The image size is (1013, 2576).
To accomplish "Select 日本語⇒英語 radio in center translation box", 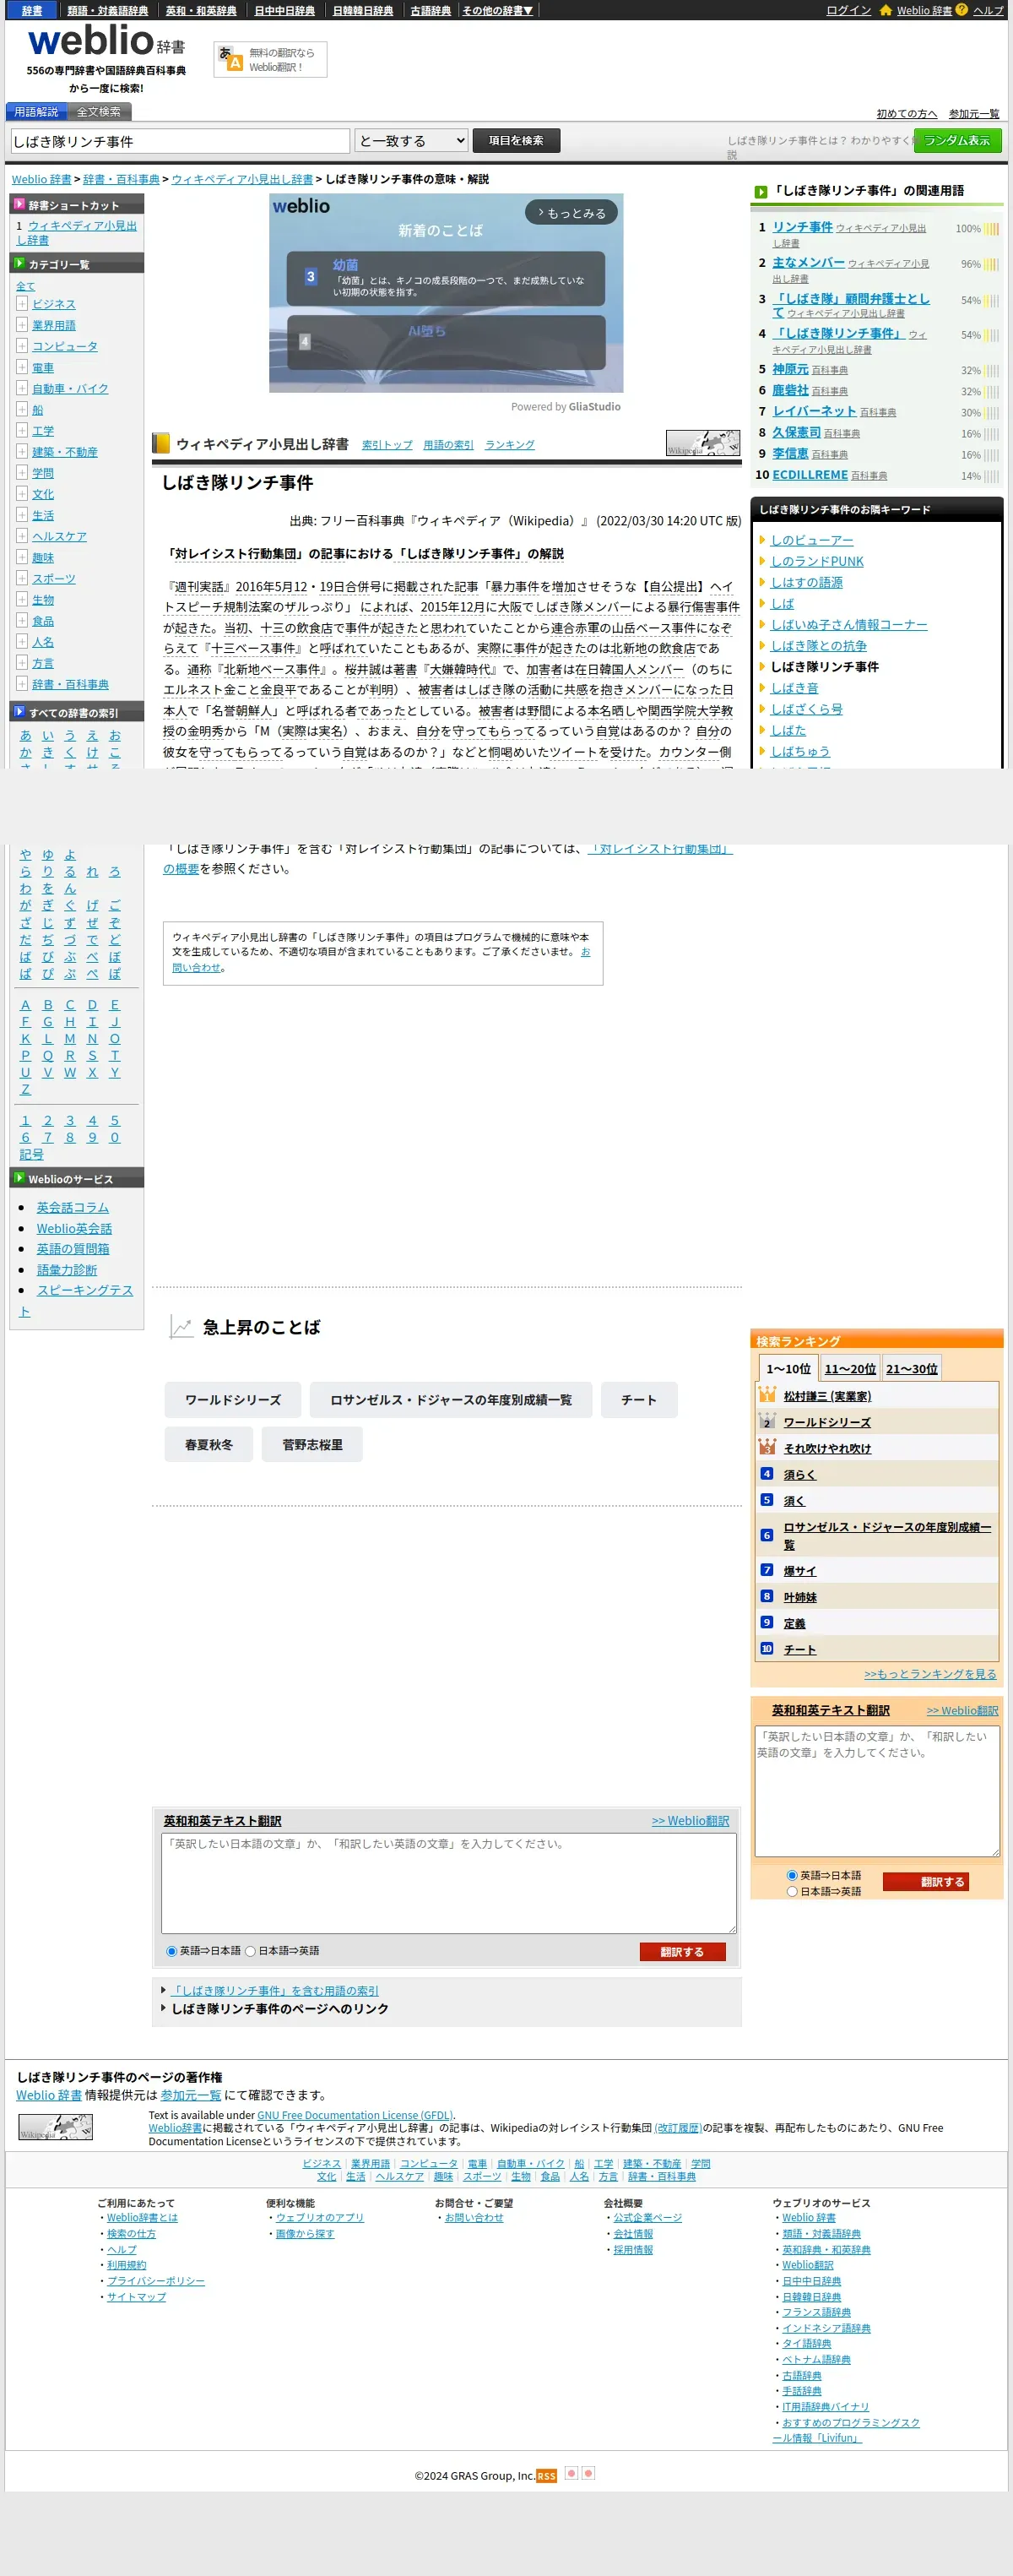I will [x=251, y=1951].
